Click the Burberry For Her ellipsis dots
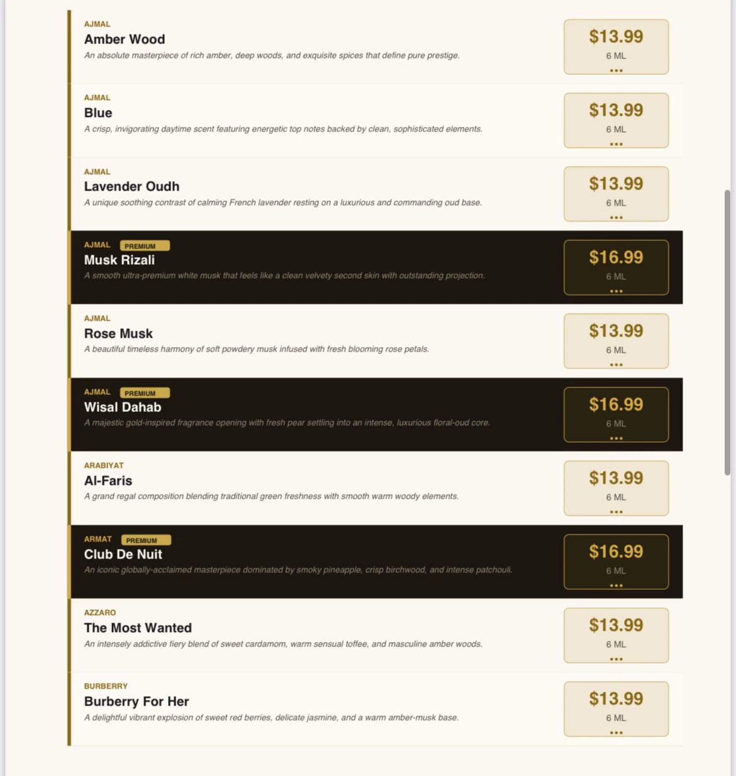Screen dimensions: 736x776 click(616, 733)
